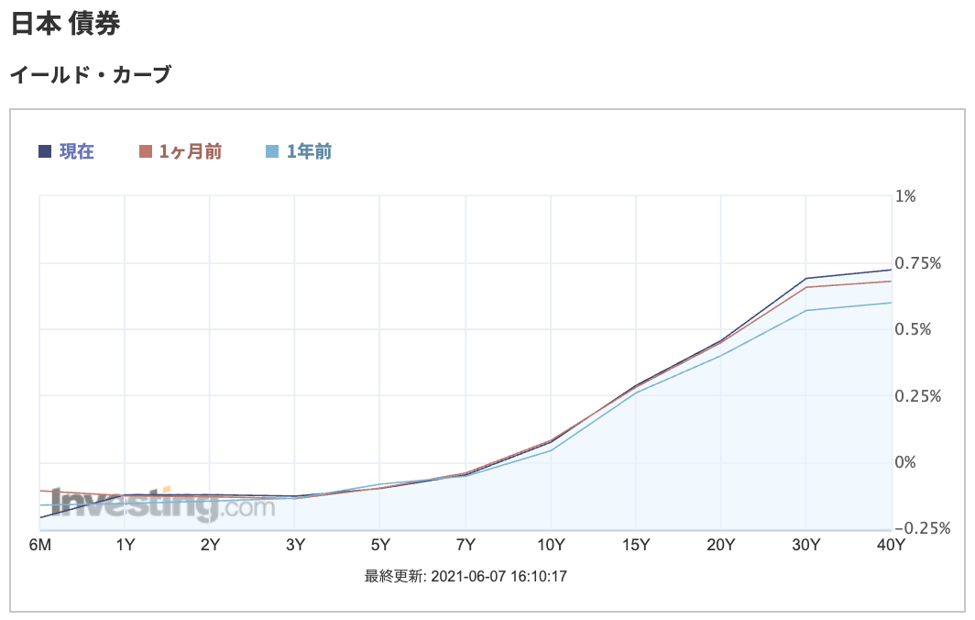Viewport: 975px width, 620px height.
Task: Click the 日本 債券 heading
Action: click(x=65, y=24)
